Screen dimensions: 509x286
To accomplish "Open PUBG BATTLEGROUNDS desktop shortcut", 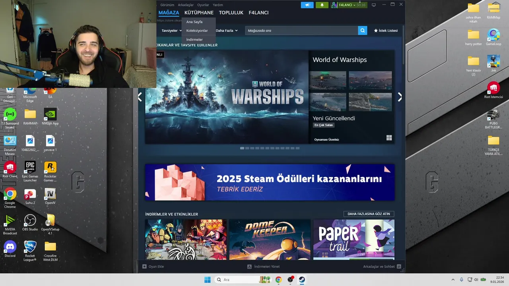I will [x=493, y=119].
